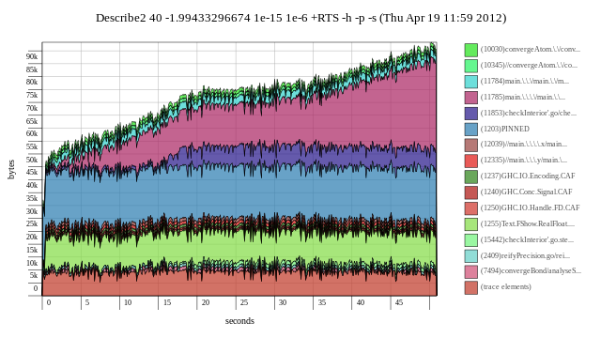Click the blue (1203)PINNED legend swatch
The height and width of the screenshot is (338, 601).
coord(471,130)
